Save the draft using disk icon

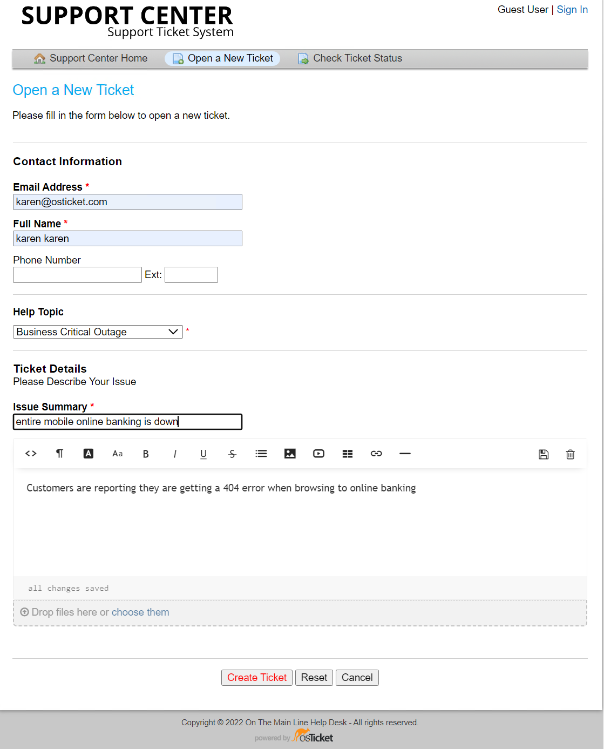pyautogui.click(x=544, y=454)
